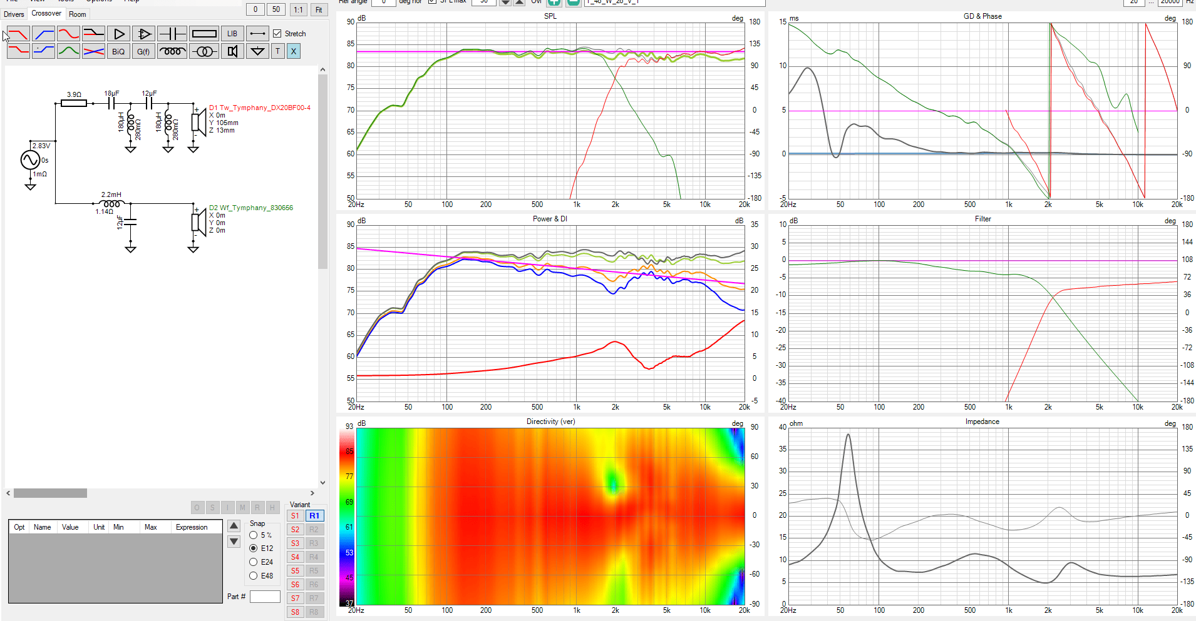Image resolution: width=1196 pixels, height=621 pixels.
Task: Select variant S8
Action: click(295, 612)
